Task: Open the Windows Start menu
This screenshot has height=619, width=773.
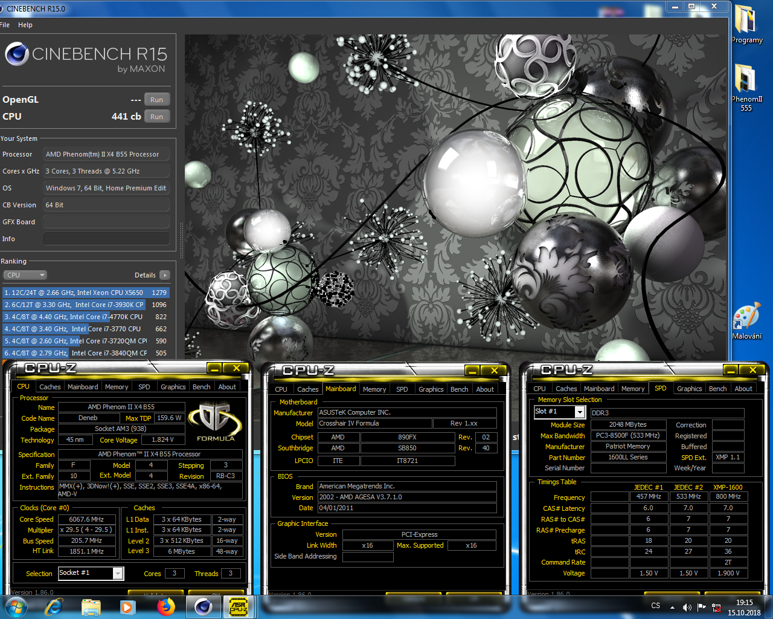Action: coord(16,607)
